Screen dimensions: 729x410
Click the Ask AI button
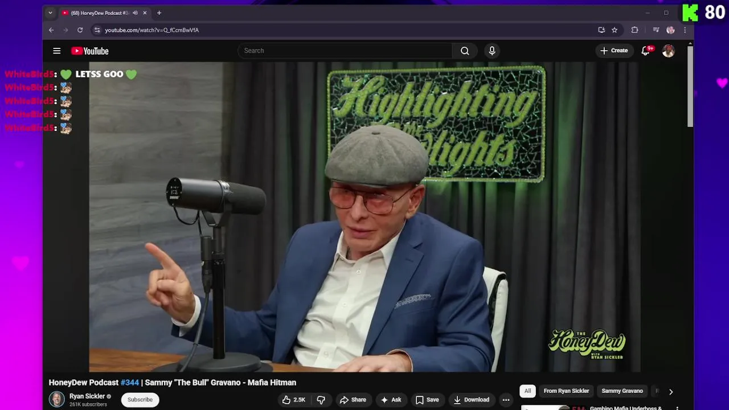coord(391,400)
